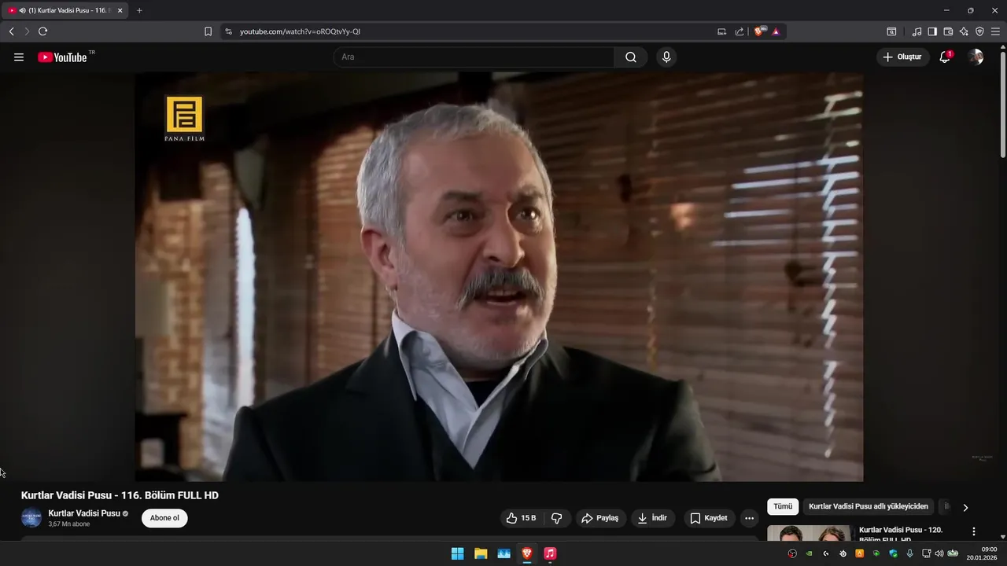Open options for the 120. Bölüm video
This screenshot has height=566, width=1007.
pos(974,531)
